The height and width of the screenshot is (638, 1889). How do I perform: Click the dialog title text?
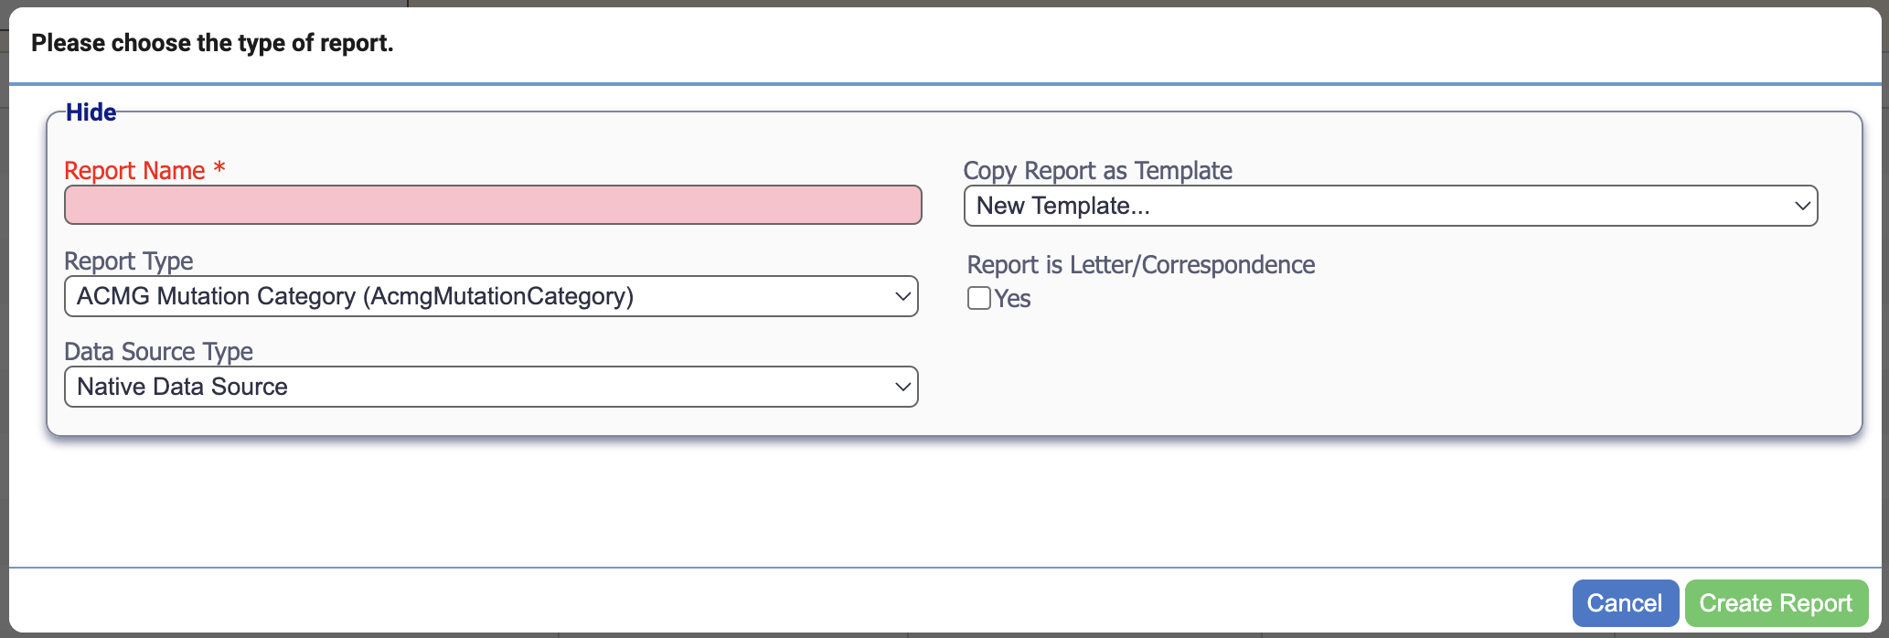pos(212,42)
